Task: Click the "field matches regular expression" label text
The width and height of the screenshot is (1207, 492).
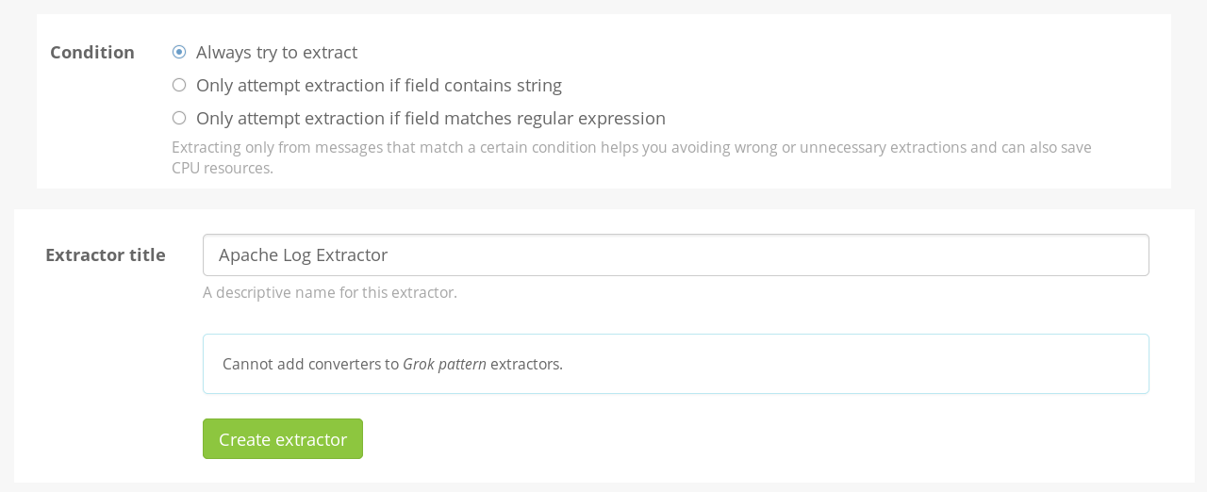Action: point(430,119)
